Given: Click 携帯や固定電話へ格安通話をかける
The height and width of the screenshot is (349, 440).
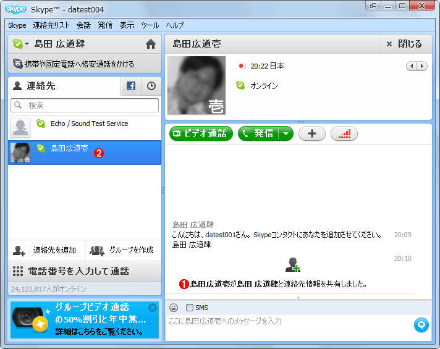Looking at the screenshot, I should tap(85, 64).
